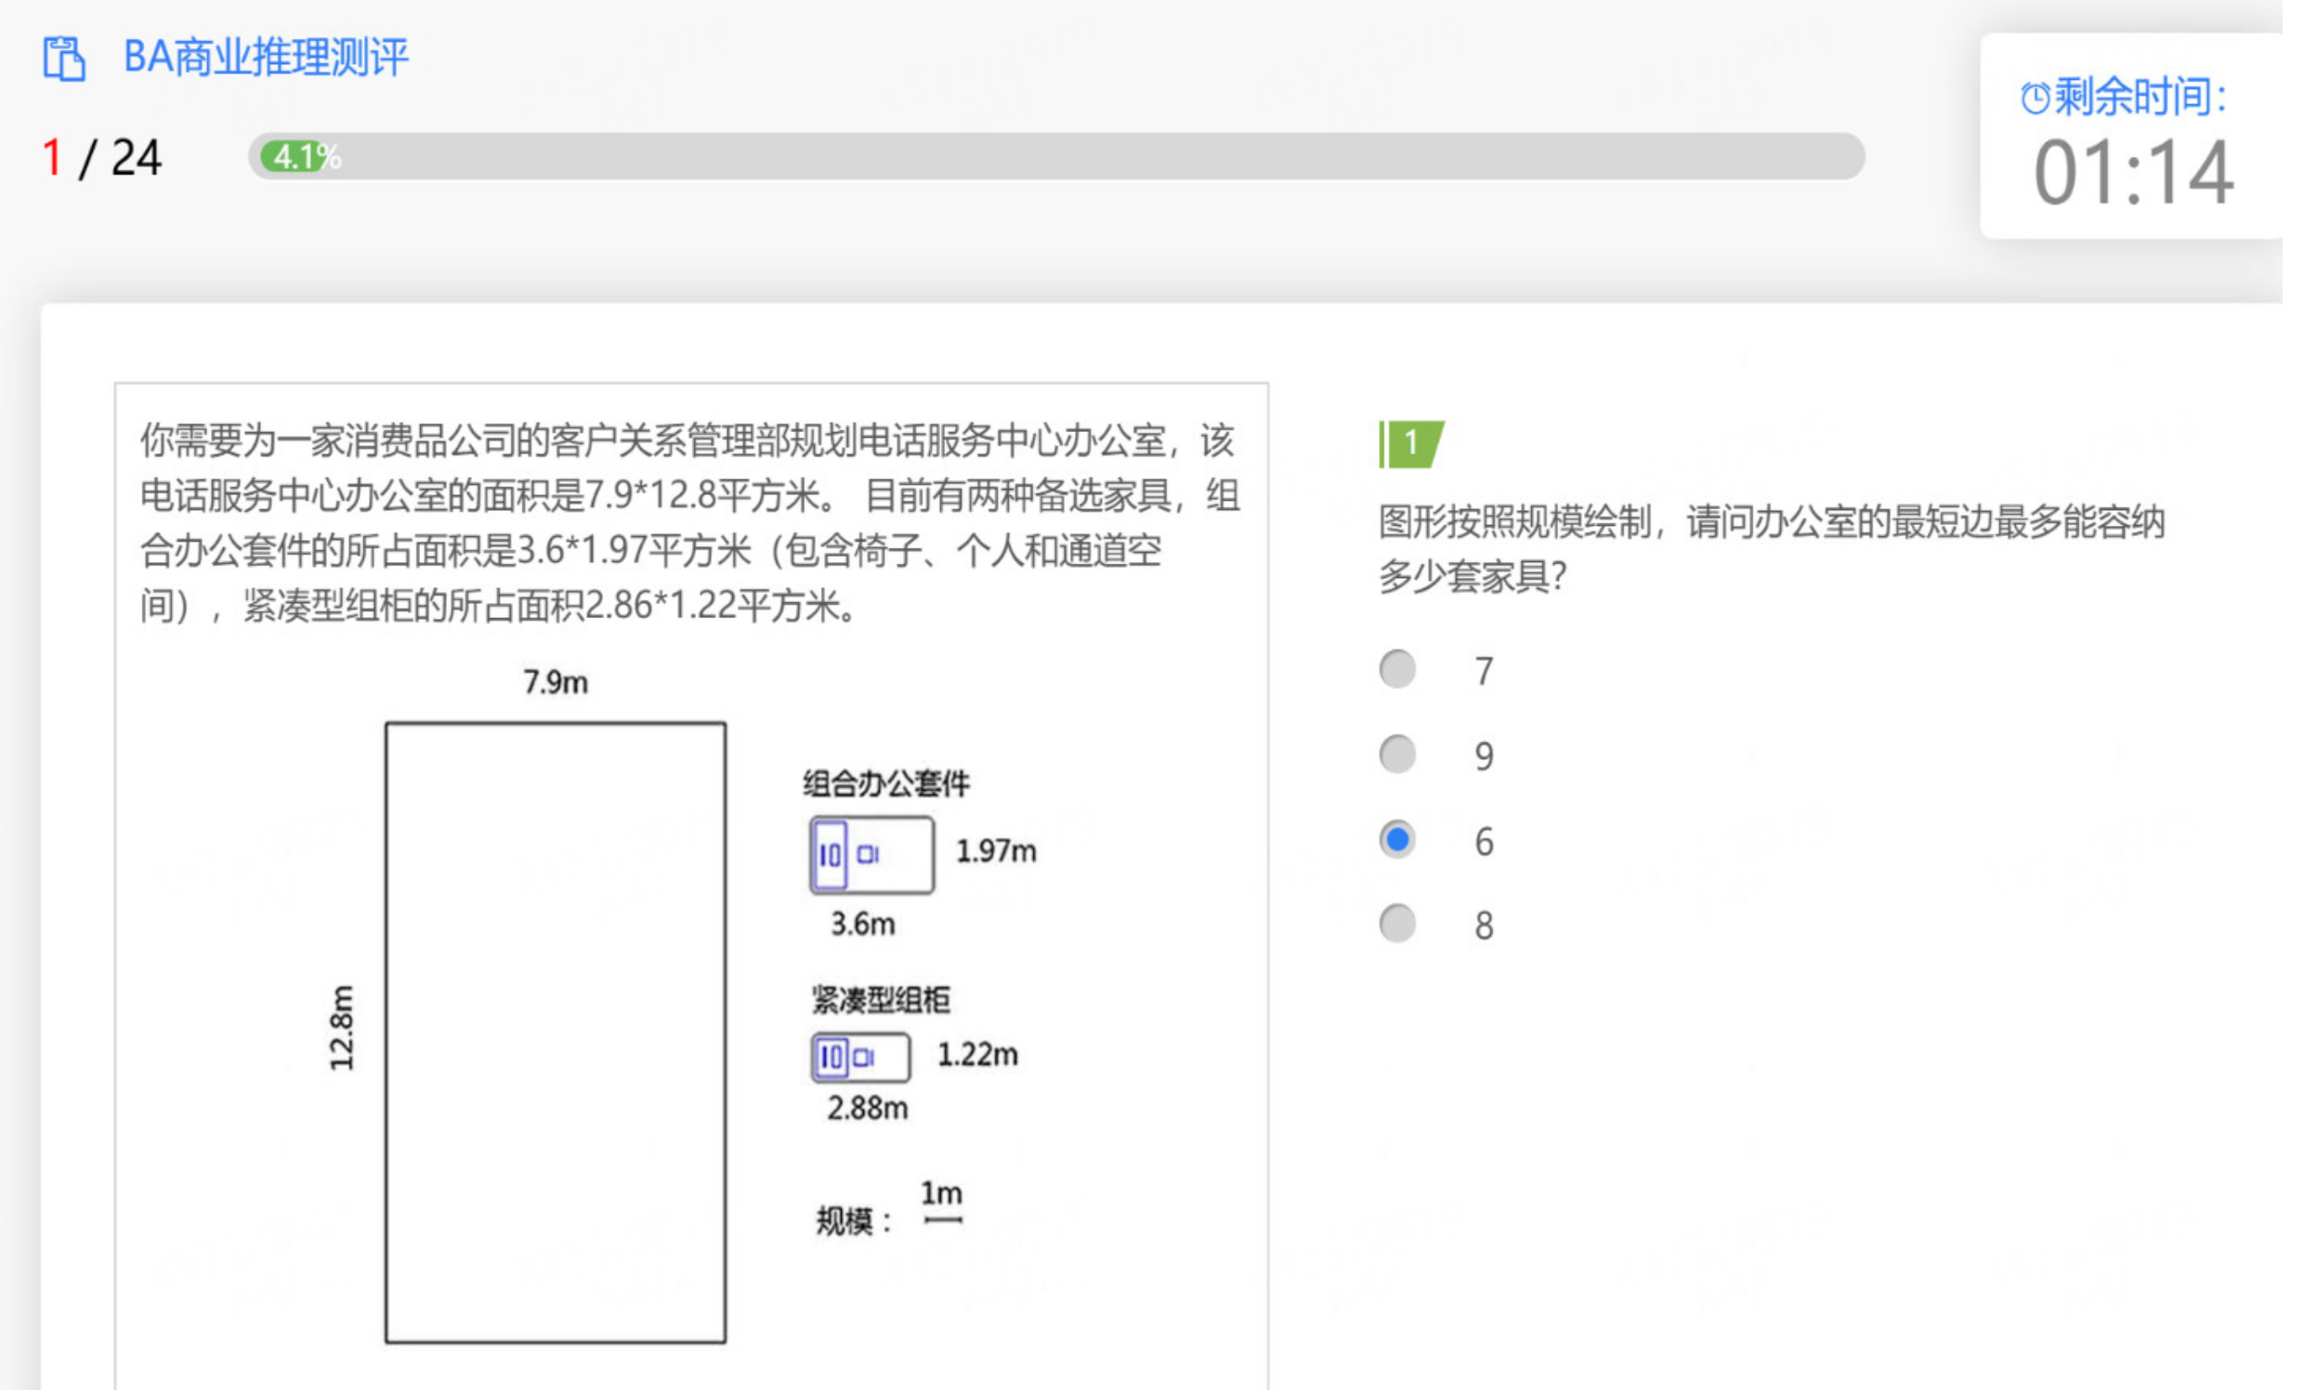Click the office floor plan rectangle
Screen dimensions: 2317x1390
(x=556, y=1031)
